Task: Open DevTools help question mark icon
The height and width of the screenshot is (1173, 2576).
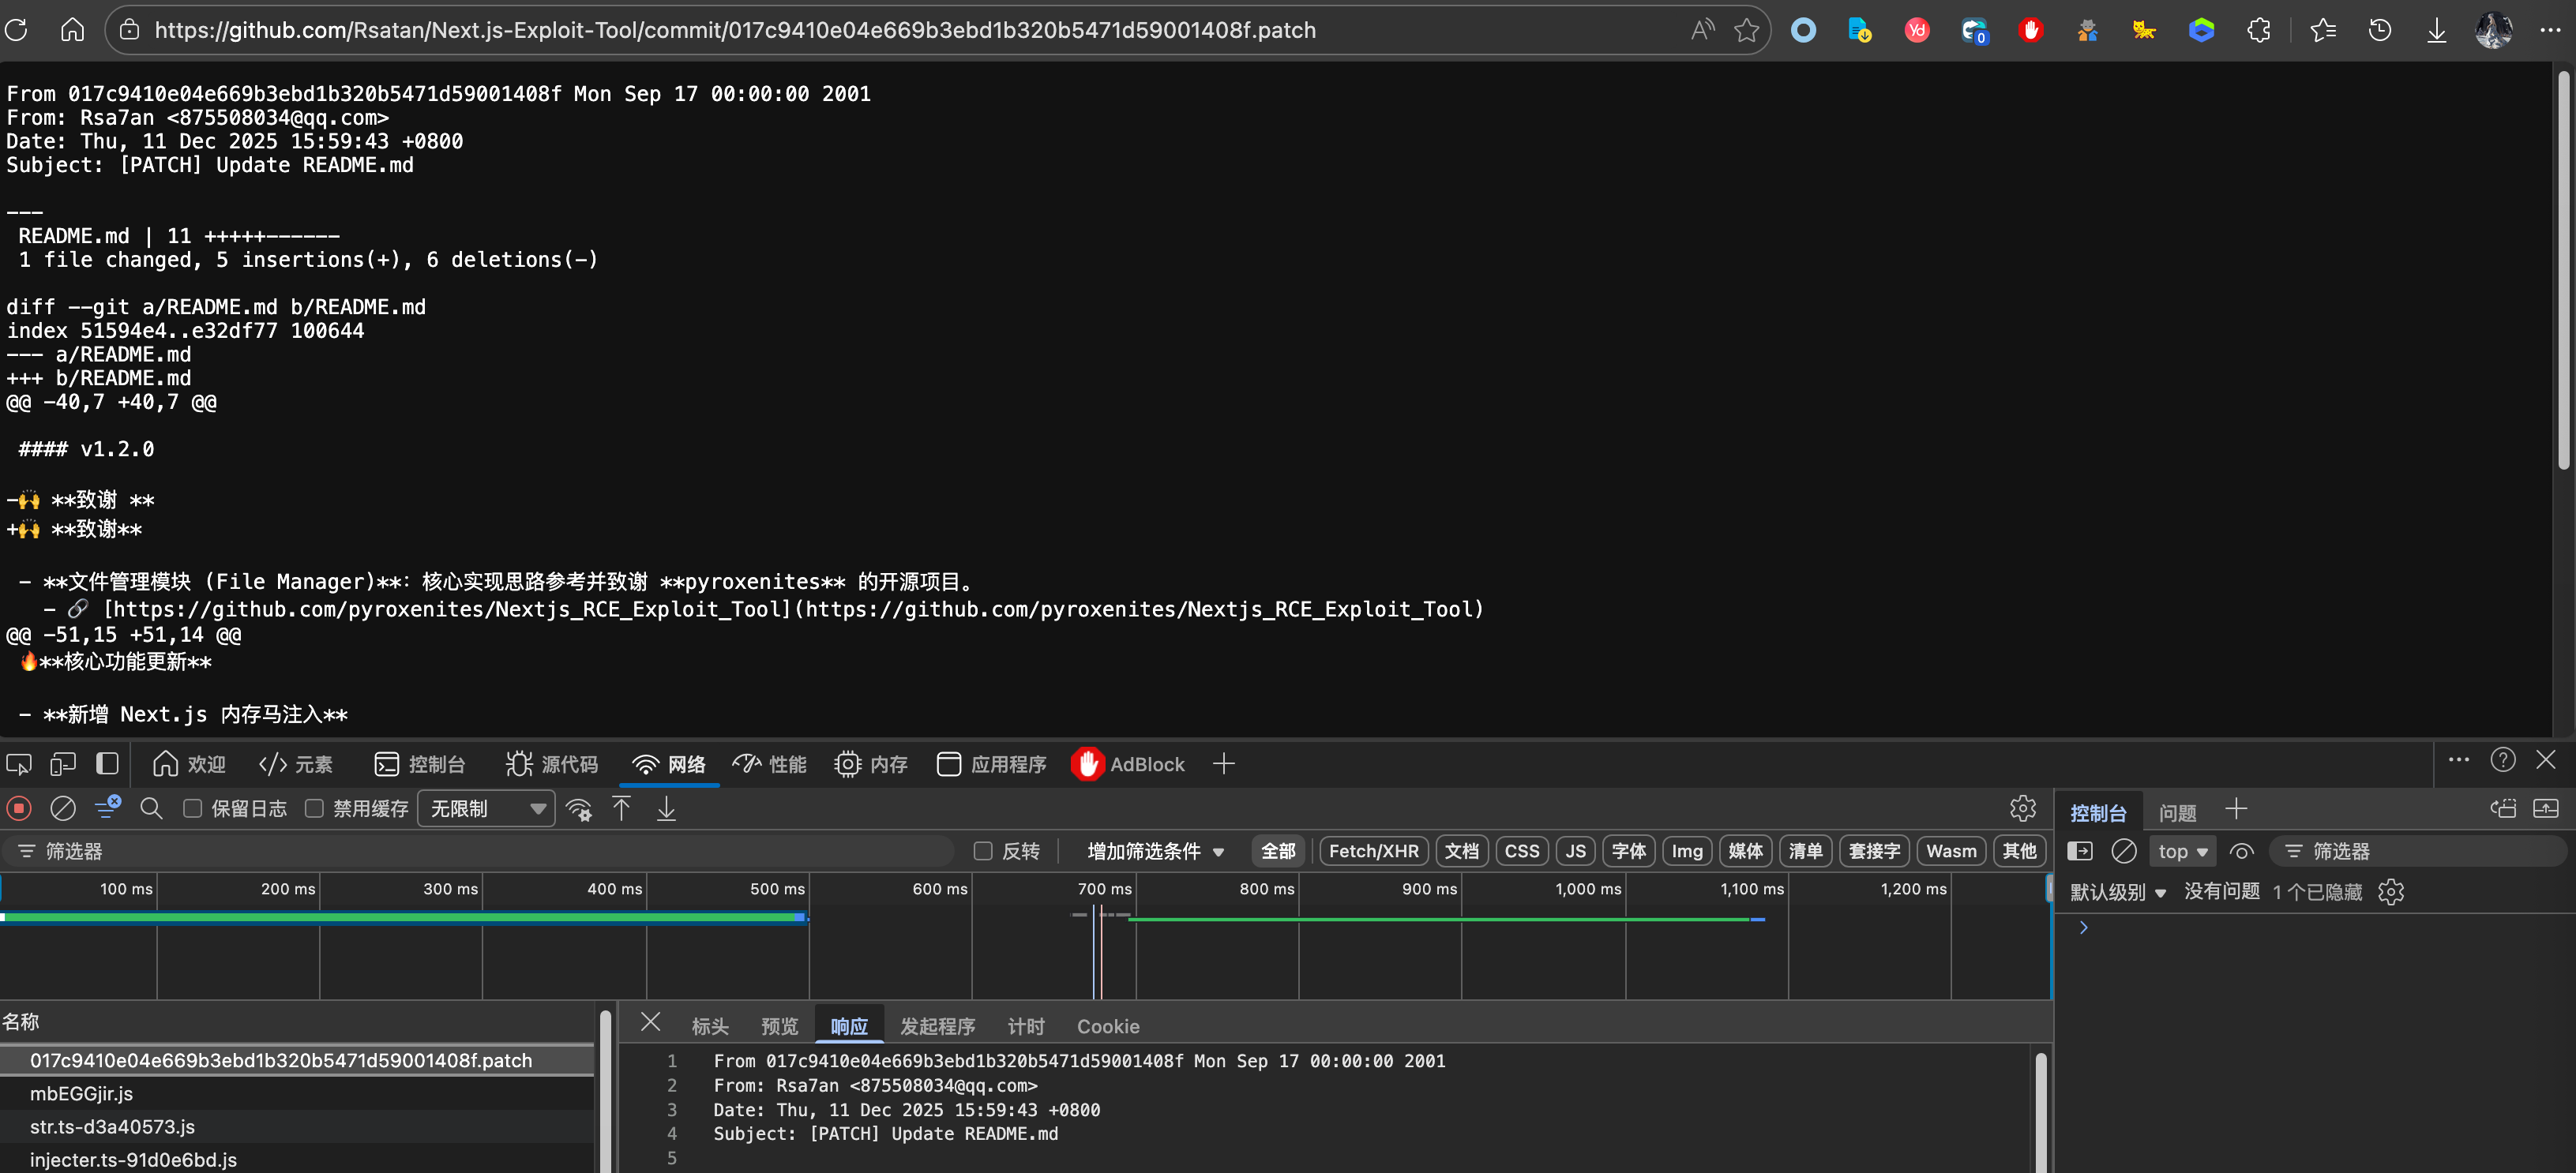Action: tap(2503, 760)
